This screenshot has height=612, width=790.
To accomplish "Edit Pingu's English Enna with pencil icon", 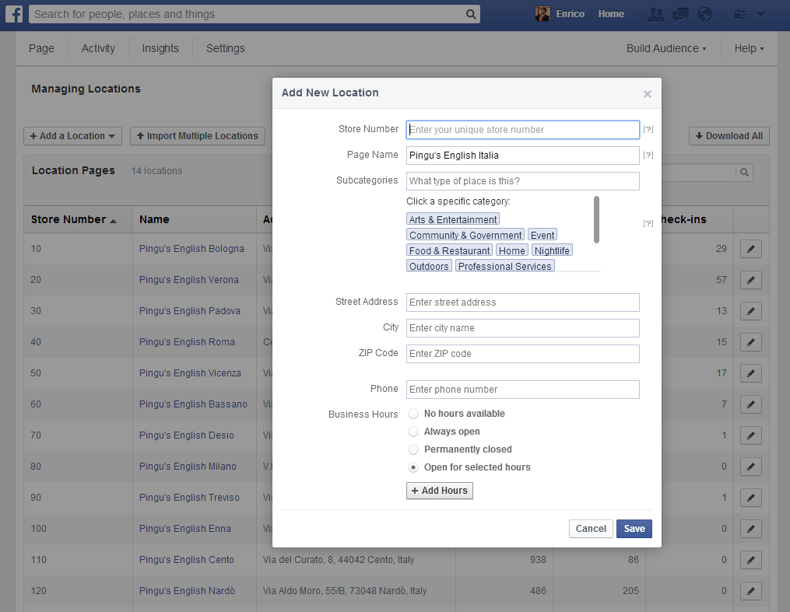I will click(751, 529).
